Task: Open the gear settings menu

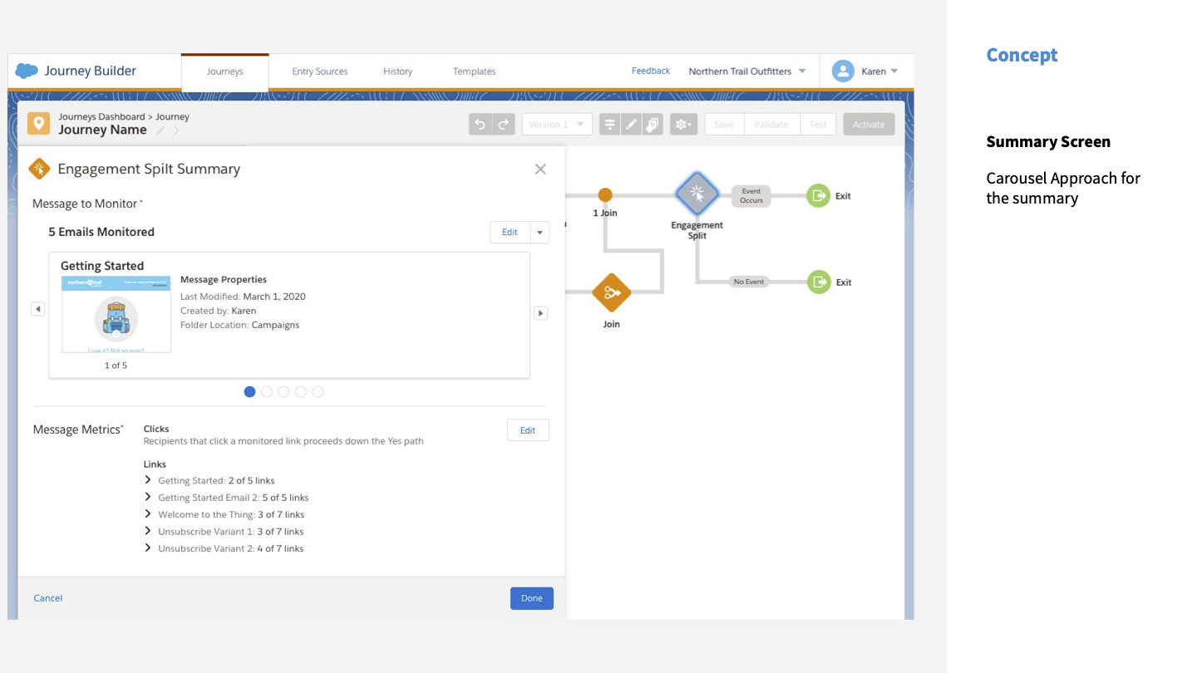Action: [x=683, y=125]
